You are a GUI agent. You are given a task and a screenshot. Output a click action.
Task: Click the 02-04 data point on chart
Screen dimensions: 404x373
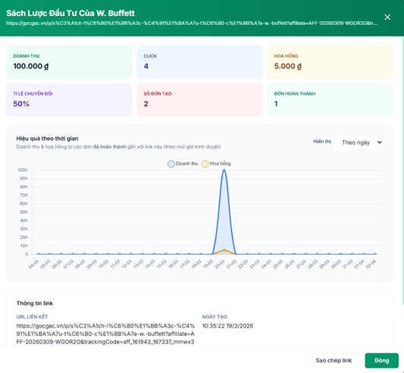(x=375, y=254)
